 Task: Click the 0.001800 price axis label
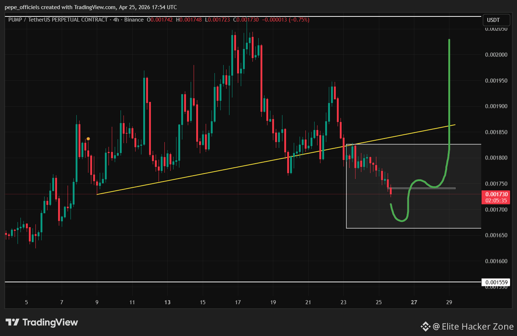496,158
